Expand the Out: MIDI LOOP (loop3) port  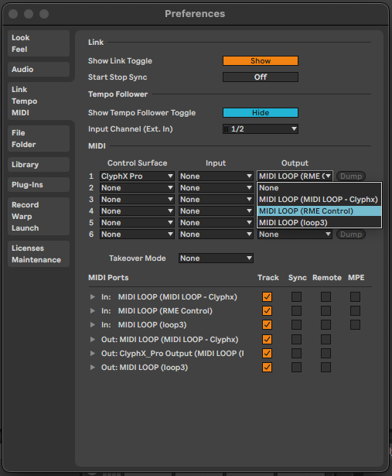click(93, 368)
